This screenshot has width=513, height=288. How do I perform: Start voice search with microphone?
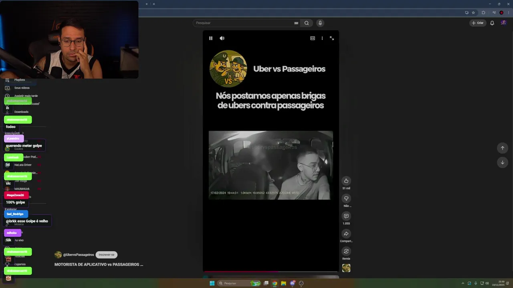[320, 23]
